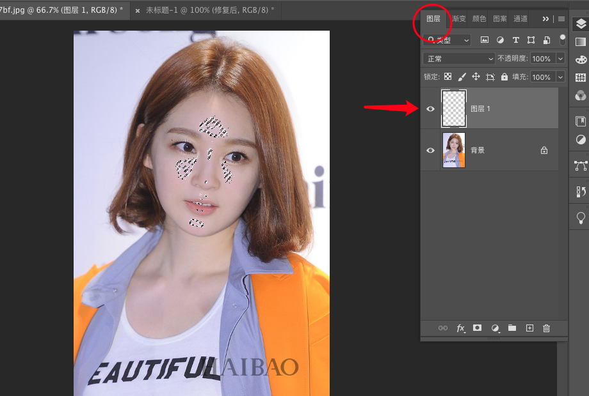Open the 类型 filter type dropdown

pos(448,40)
